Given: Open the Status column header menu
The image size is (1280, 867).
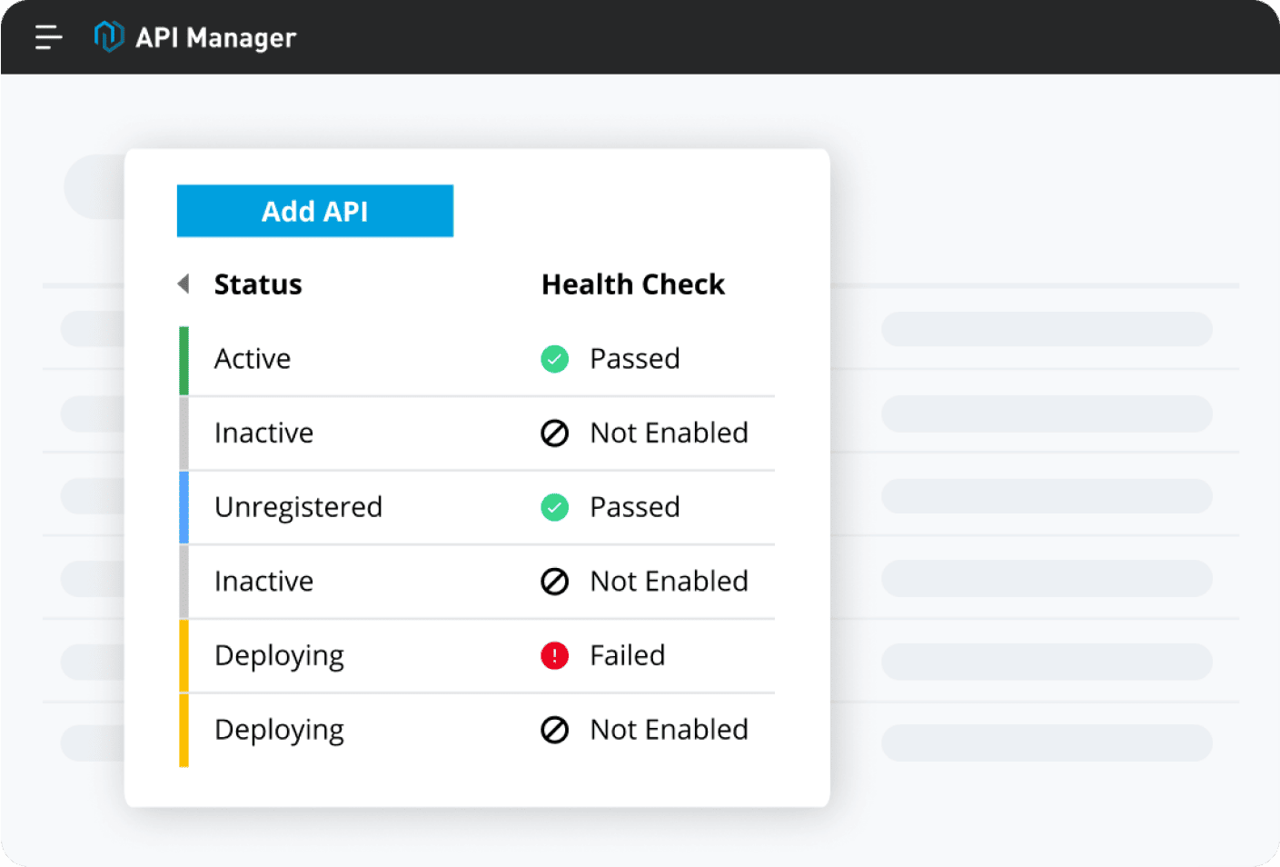Looking at the screenshot, I should click(x=258, y=284).
